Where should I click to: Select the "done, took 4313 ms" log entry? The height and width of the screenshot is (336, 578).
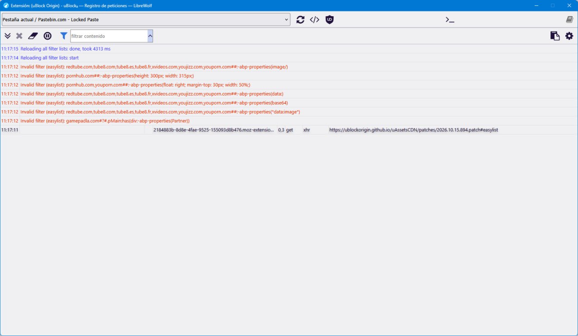pyautogui.click(x=289, y=49)
